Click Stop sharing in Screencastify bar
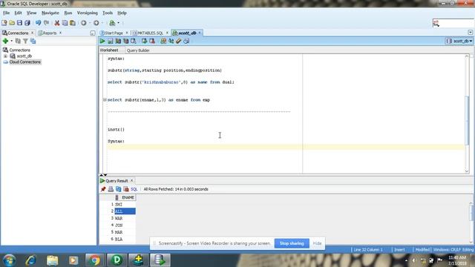The width and height of the screenshot is (475, 267). coord(292,243)
